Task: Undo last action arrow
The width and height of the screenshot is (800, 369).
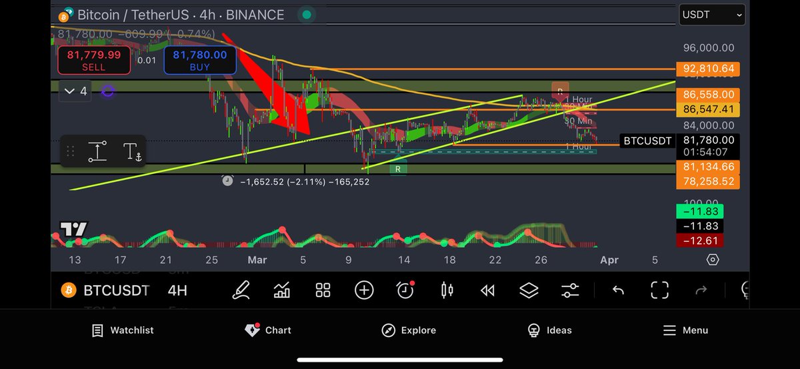Action: (618, 290)
